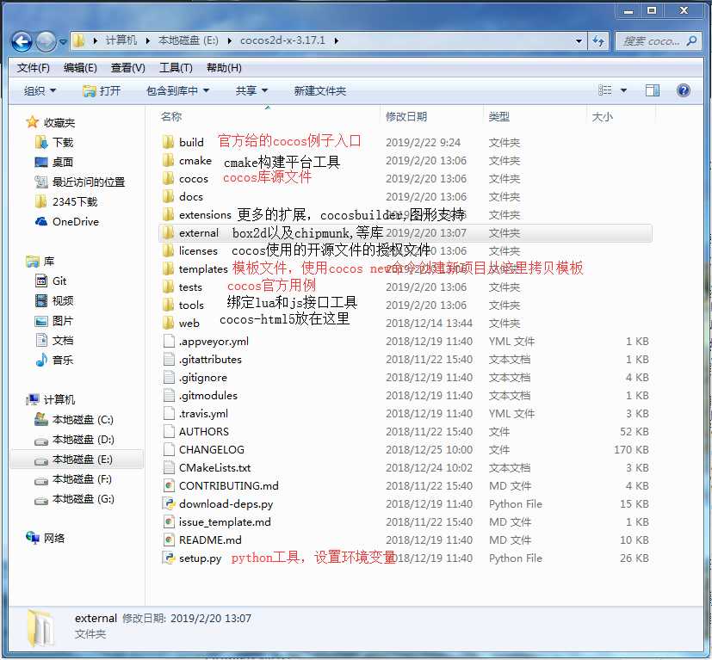Select 文档 library

(54, 341)
